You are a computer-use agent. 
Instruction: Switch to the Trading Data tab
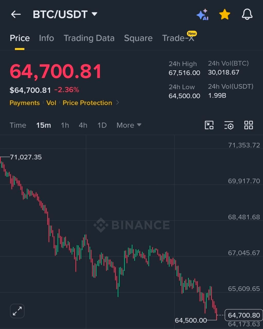[89, 38]
